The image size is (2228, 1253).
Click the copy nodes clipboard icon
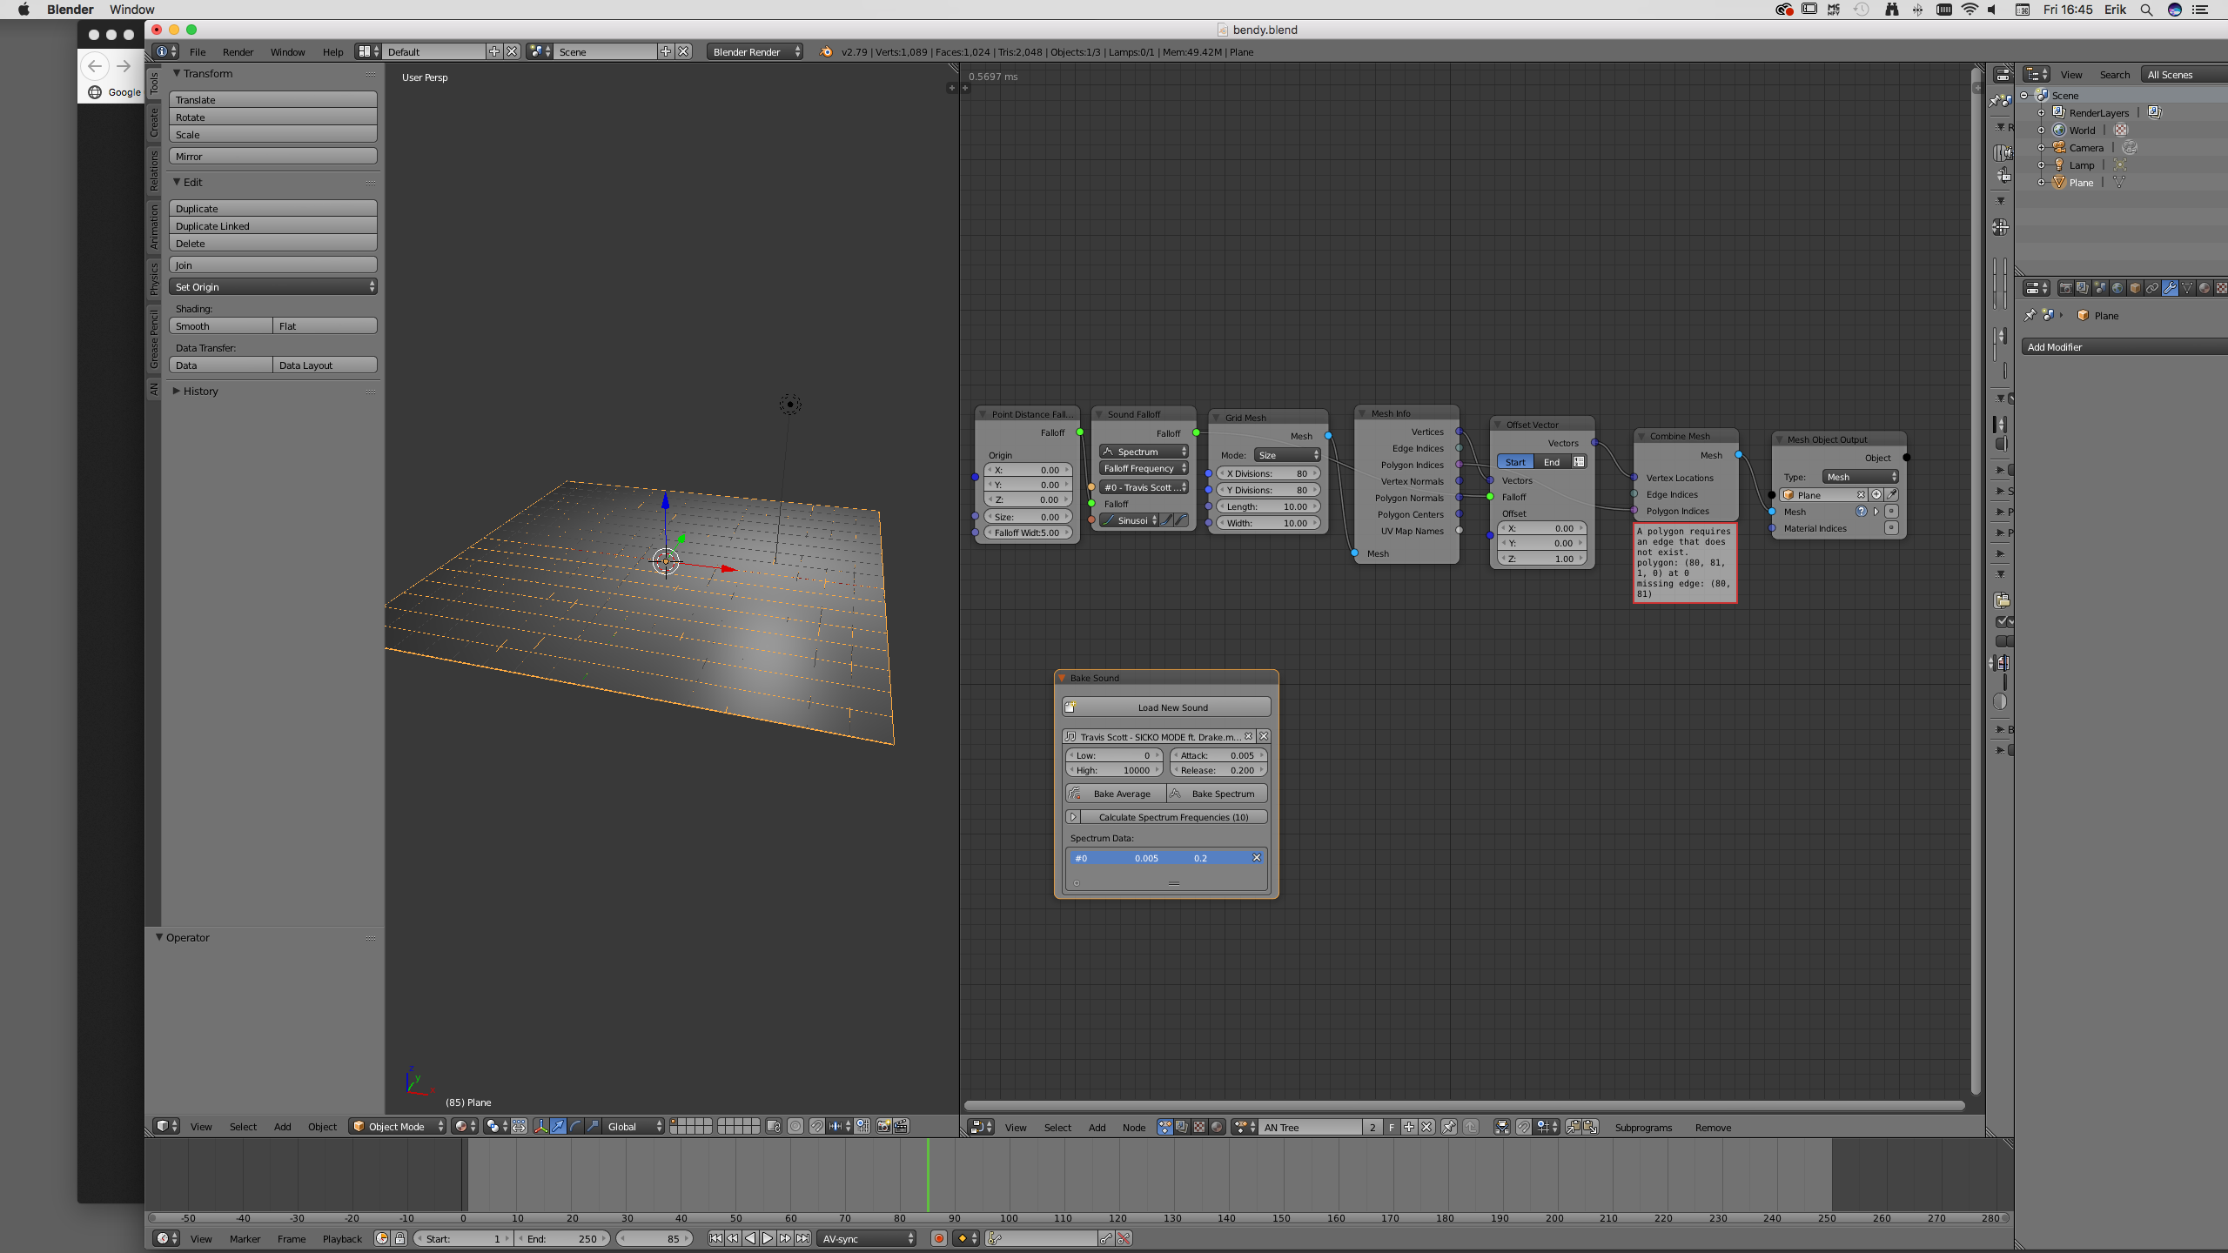1574,1127
